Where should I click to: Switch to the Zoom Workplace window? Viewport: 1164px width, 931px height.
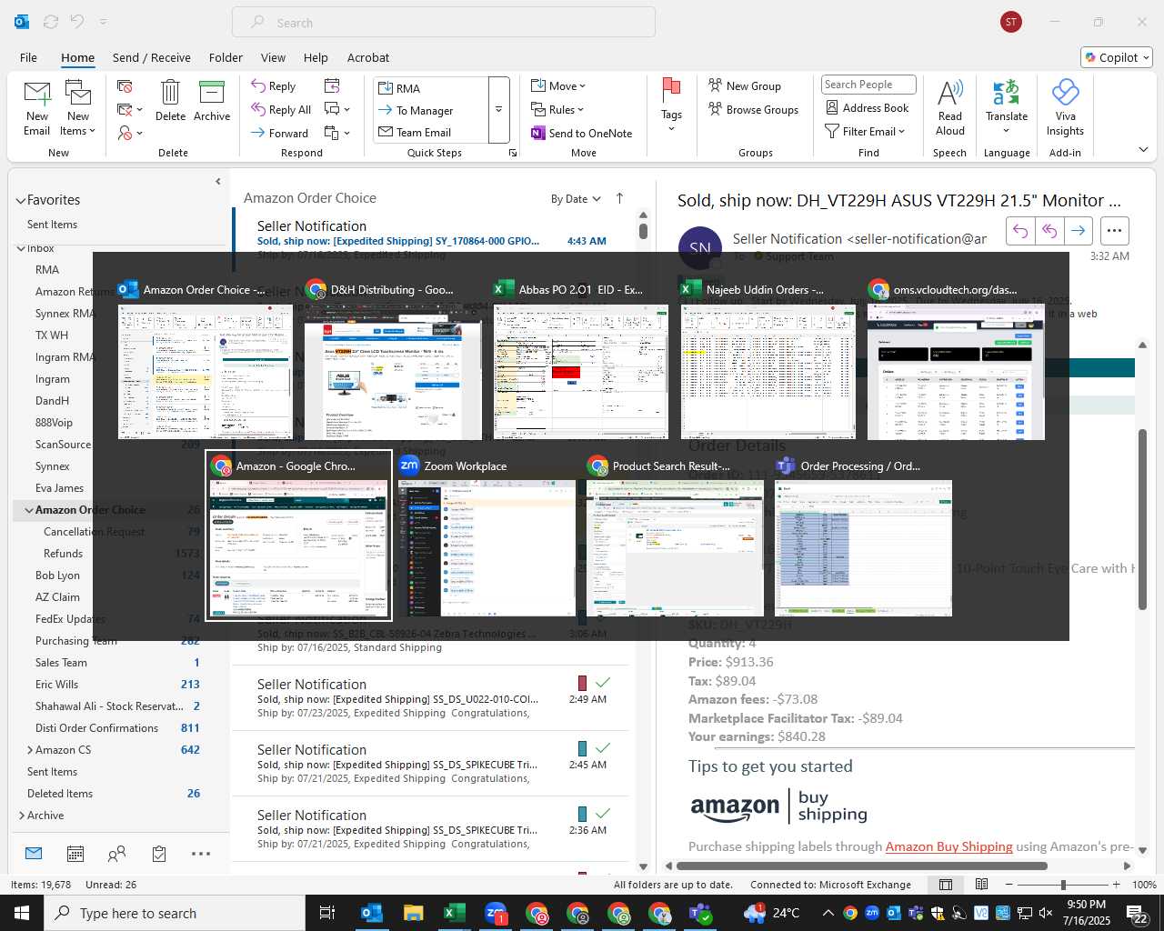pos(487,536)
